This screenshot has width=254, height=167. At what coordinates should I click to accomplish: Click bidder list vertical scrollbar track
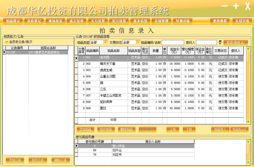[x=248, y=152]
